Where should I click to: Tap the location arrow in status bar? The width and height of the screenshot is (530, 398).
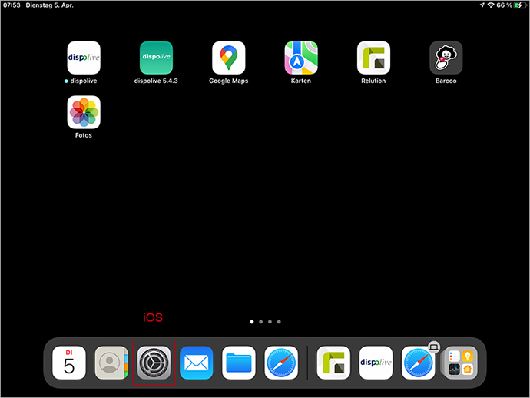[482, 5]
